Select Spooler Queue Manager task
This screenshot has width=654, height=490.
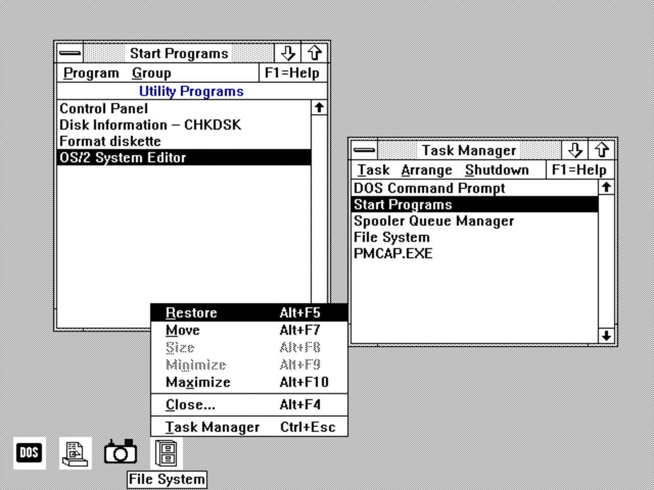point(475,221)
